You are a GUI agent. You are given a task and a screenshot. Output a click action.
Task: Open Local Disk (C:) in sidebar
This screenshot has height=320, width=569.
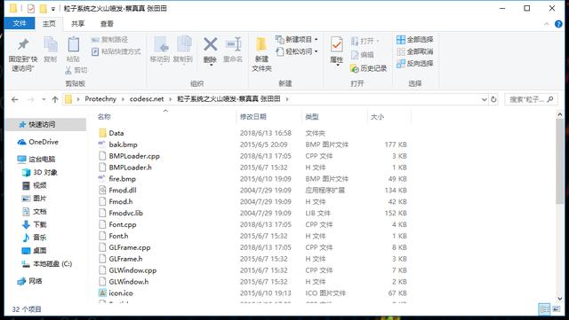(47, 264)
